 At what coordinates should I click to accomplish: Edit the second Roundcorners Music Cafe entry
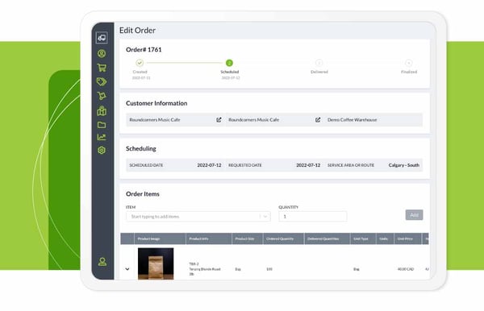click(318, 119)
